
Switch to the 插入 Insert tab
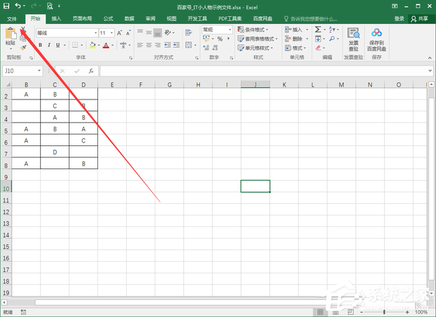(x=57, y=18)
